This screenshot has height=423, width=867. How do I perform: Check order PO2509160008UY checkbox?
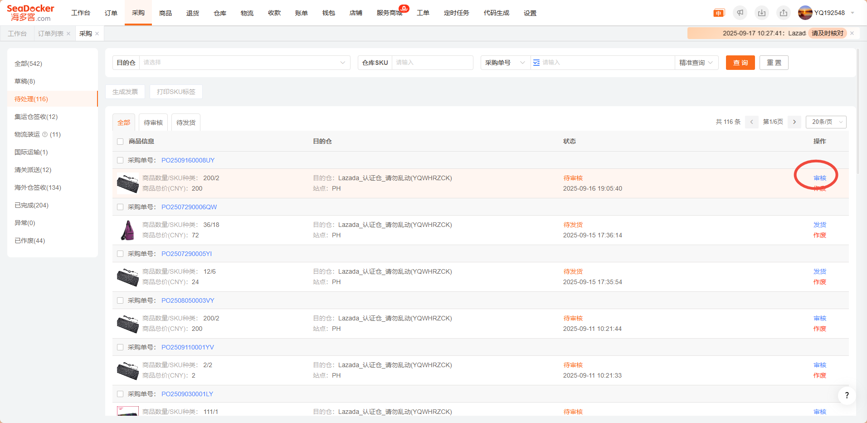(120, 160)
